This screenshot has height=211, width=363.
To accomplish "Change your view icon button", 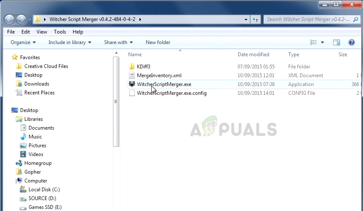I will pyautogui.click(x=313, y=42).
